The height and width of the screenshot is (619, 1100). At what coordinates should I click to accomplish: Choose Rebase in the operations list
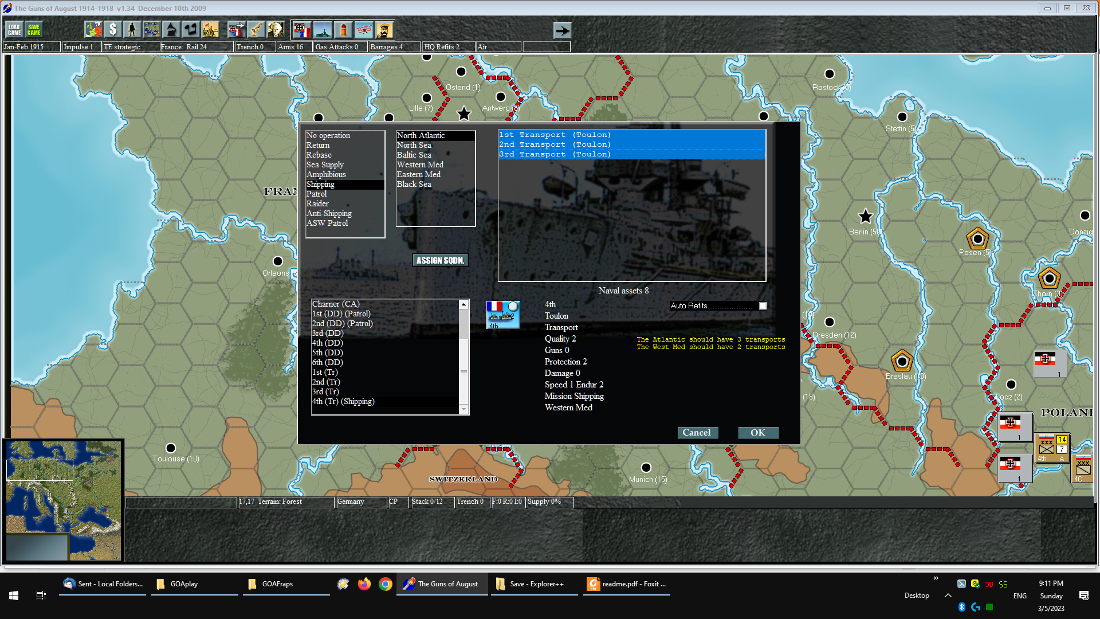click(345, 155)
